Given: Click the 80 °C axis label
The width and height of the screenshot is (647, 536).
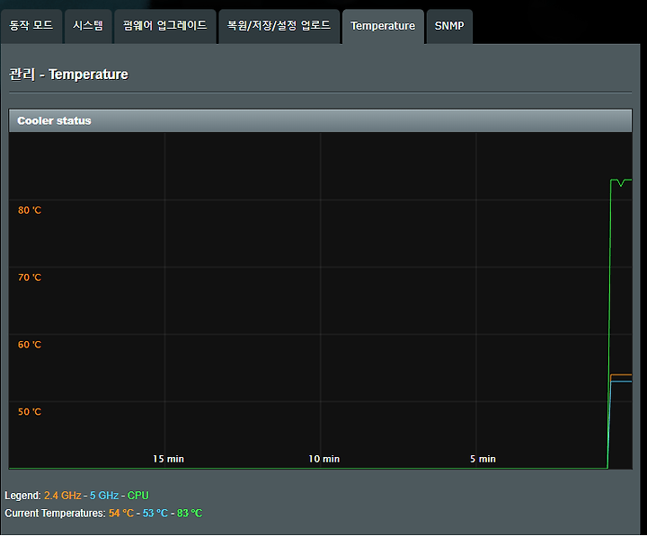Looking at the screenshot, I should click(30, 210).
